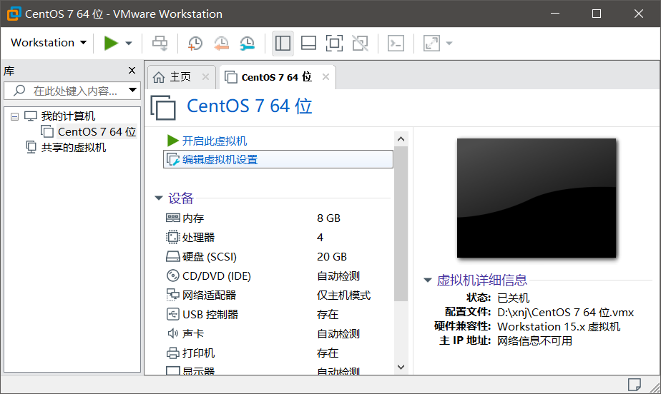Screen dimensions: 661x394
Task: Take a snapshot with the clock-plus icon
Action: 195,43
